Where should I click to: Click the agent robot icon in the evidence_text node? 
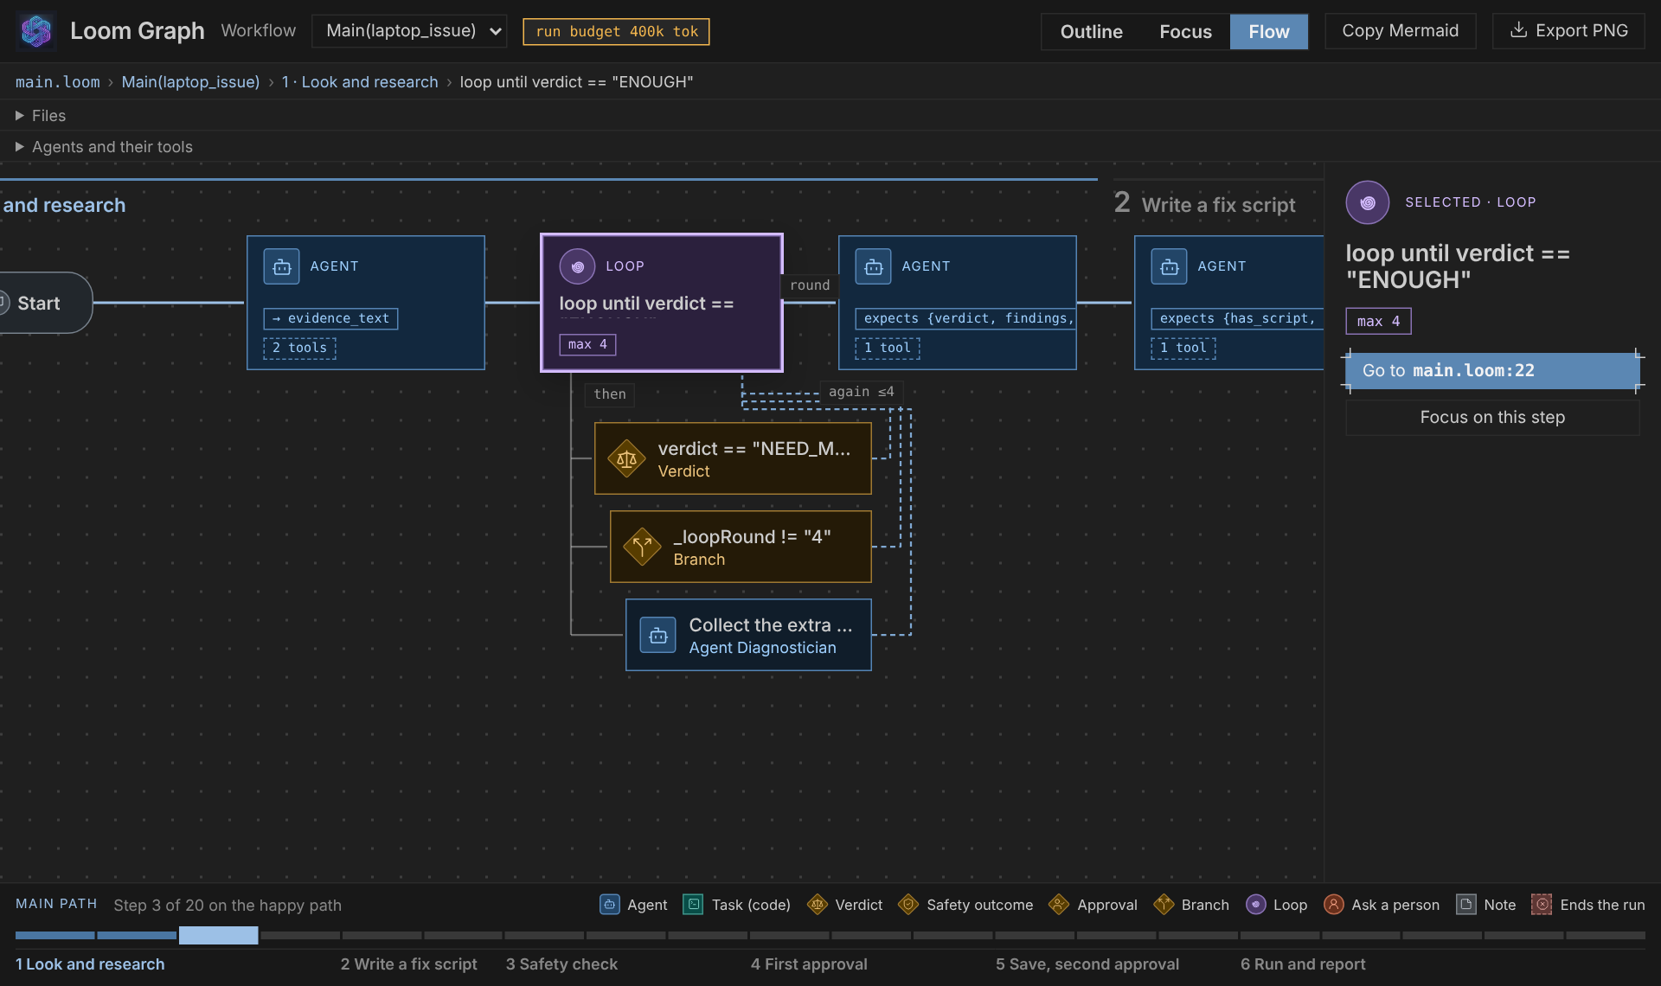[x=282, y=266]
